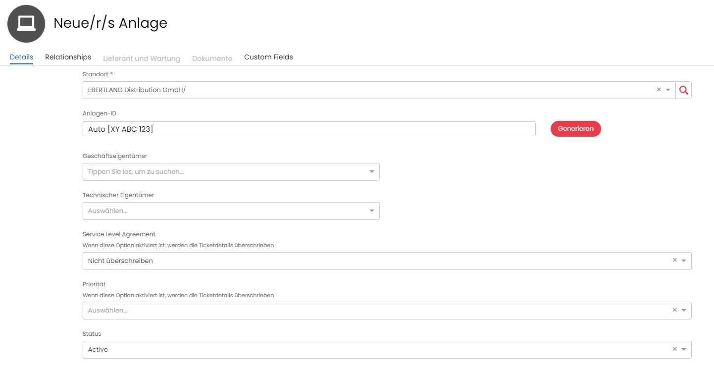The image size is (714, 370).
Task: Open the Custom Fields tab
Action: pos(268,57)
